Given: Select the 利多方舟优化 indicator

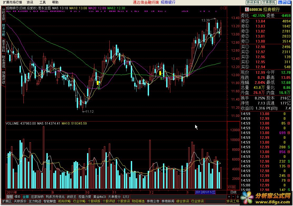Looking at the screenshot, I should 55,197.
